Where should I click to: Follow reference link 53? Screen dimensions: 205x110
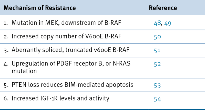[x=157, y=85]
